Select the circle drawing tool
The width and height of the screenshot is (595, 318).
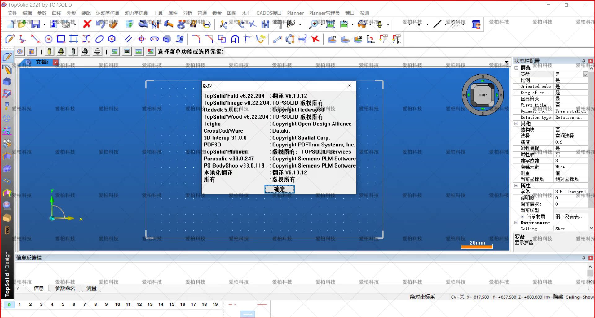pos(48,39)
